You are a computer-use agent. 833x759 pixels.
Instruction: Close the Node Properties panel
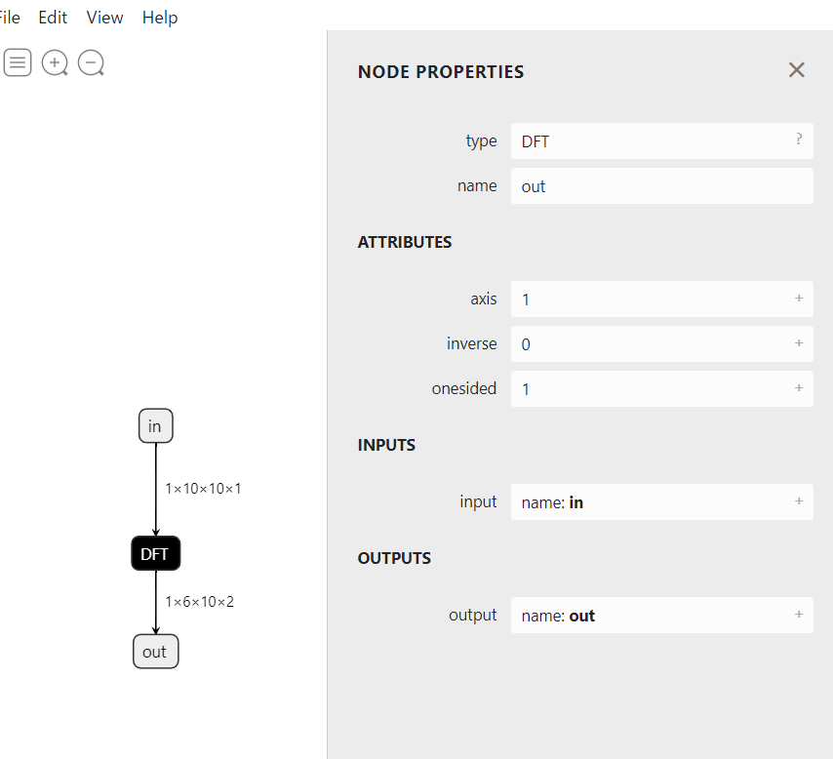click(x=796, y=69)
